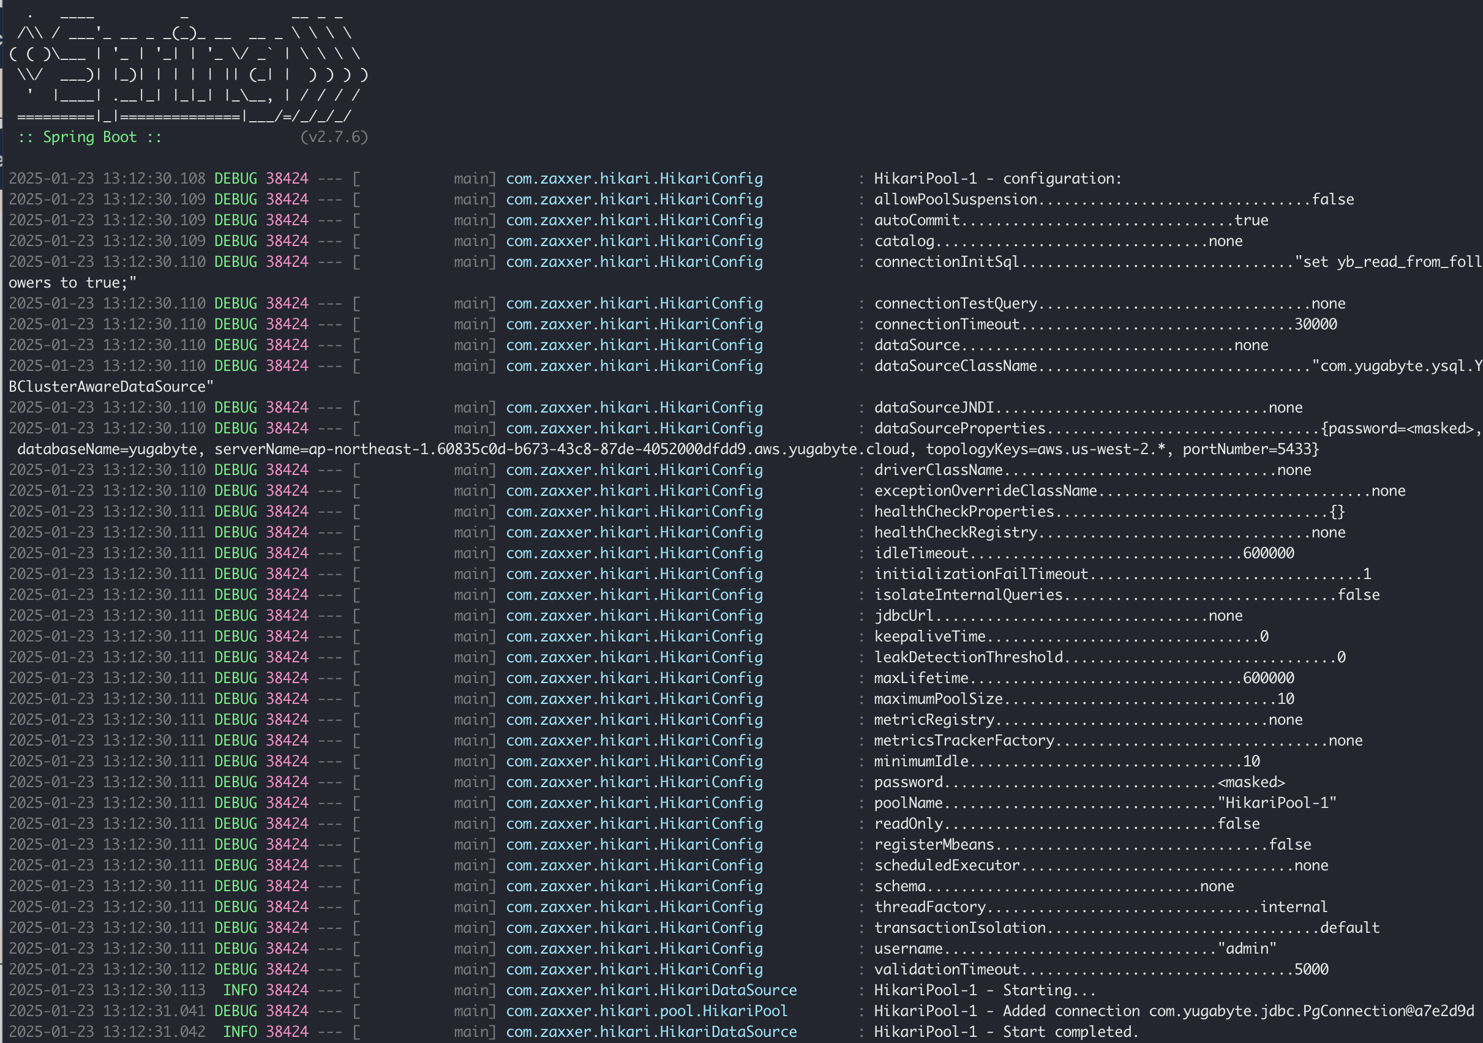Click the 'readOnly' false entry

point(1067,823)
